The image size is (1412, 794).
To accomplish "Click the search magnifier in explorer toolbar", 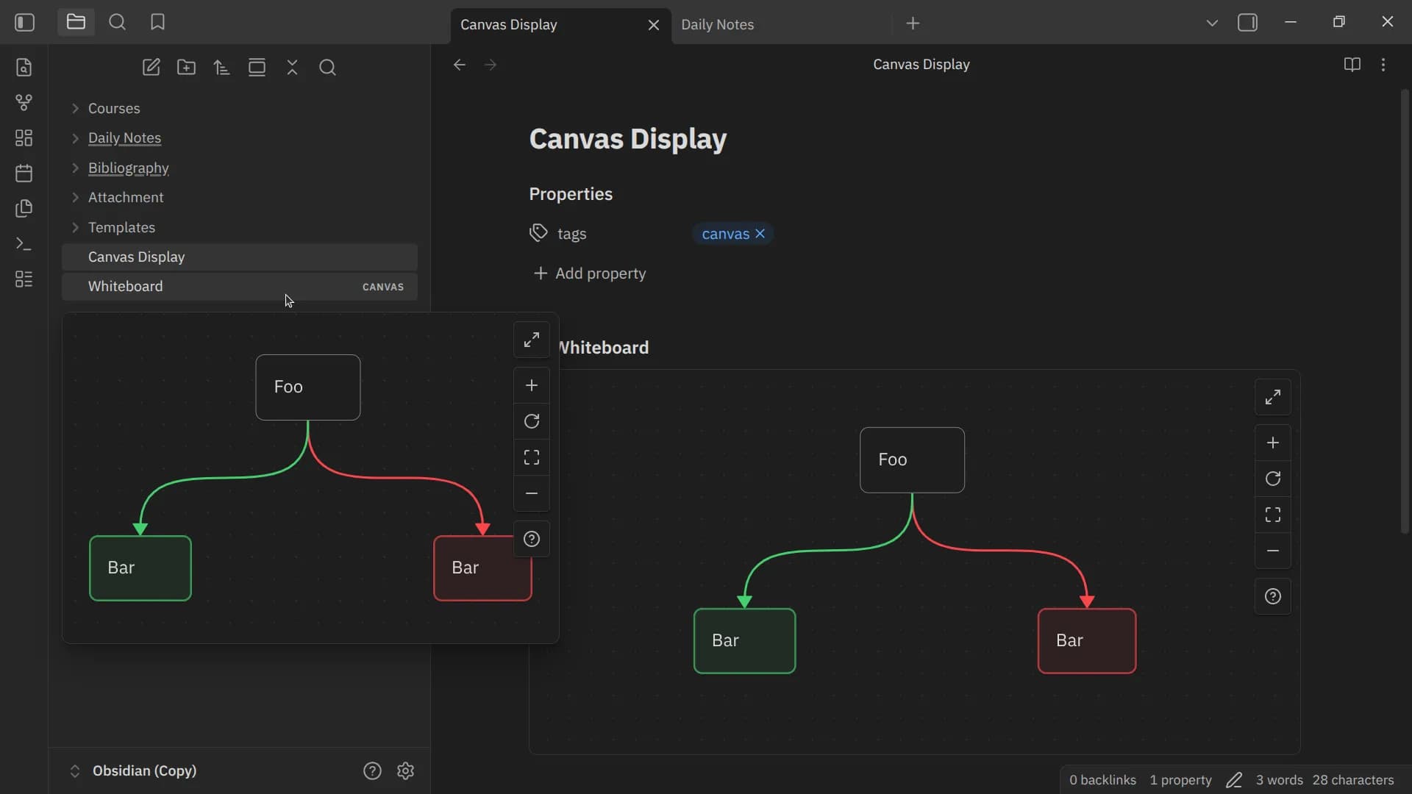I will (327, 68).
